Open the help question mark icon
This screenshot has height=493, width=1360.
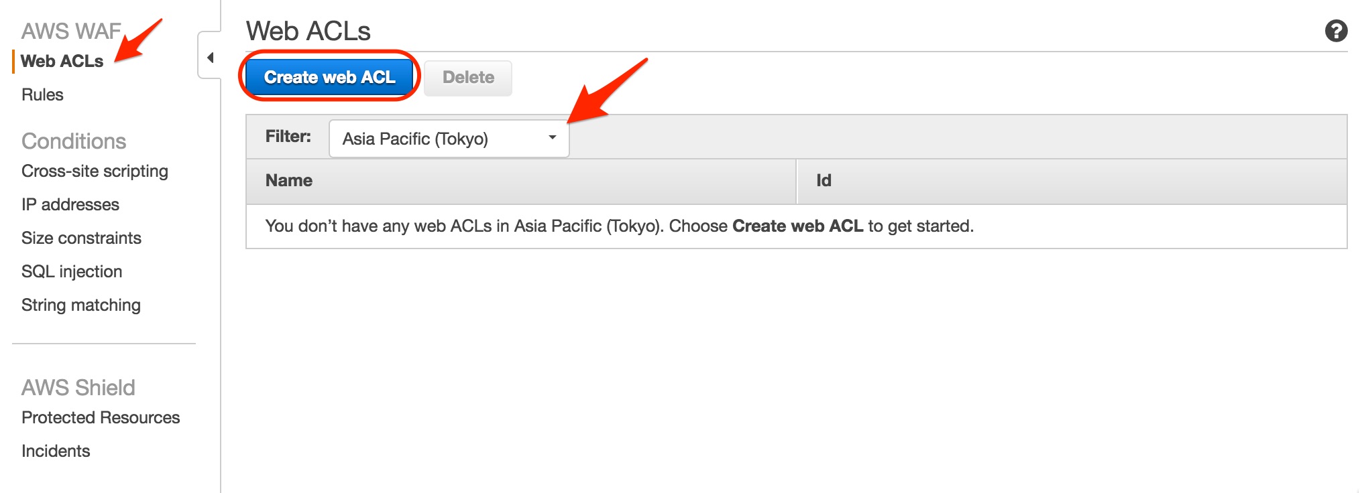coord(1338,30)
